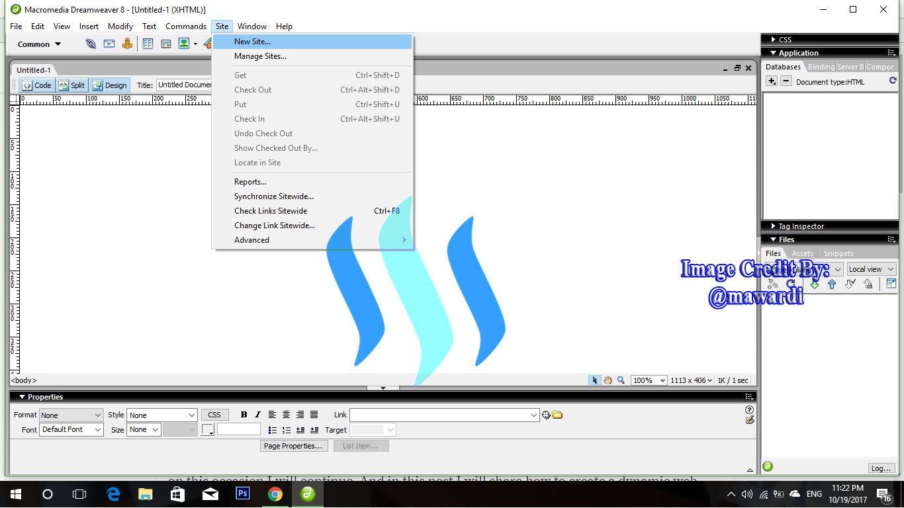
Task: Open the 100% zoom level dropdown
Action: click(649, 380)
